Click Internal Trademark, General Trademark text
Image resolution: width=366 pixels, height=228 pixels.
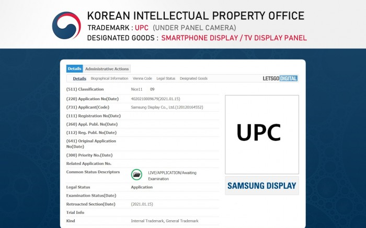point(165,221)
